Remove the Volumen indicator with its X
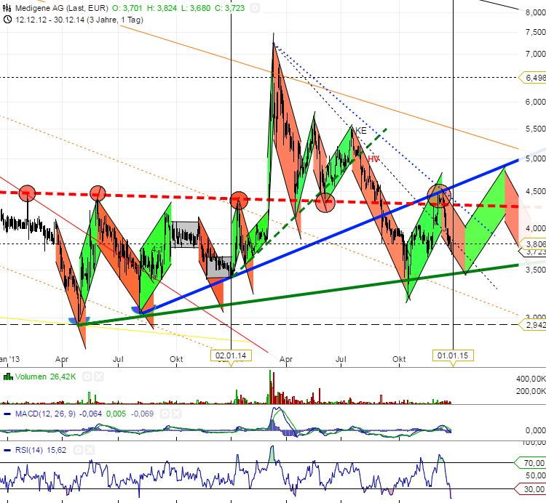Viewport: 546px width, 503px height. 99,377
